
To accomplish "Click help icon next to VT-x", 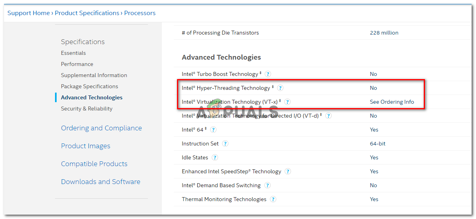I will [287, 102].
